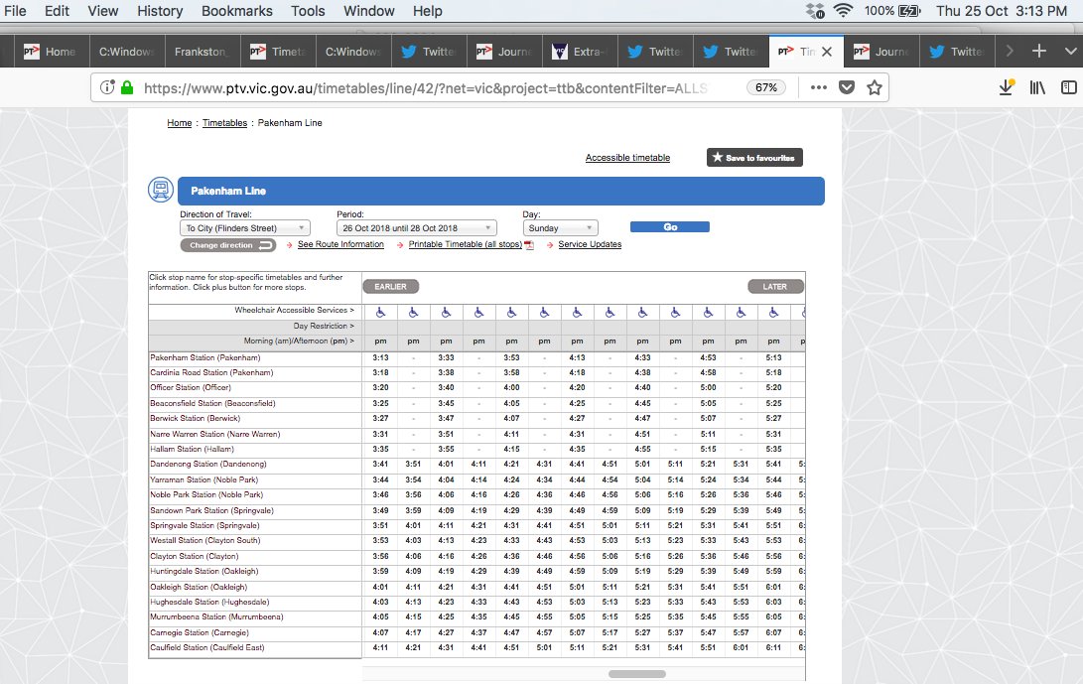Open Oakleigh Station (Oakleigh) stop timetable
The width and height of the screenshot is (1083, 684).
point(199,588)
